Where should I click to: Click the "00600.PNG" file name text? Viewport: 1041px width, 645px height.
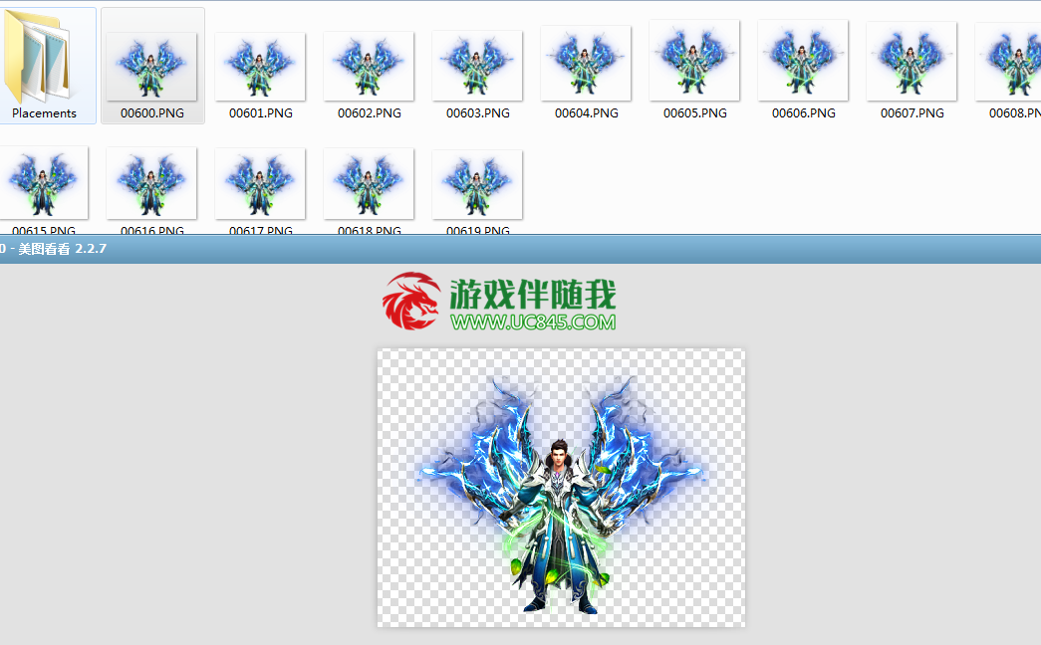coord(152,113)
